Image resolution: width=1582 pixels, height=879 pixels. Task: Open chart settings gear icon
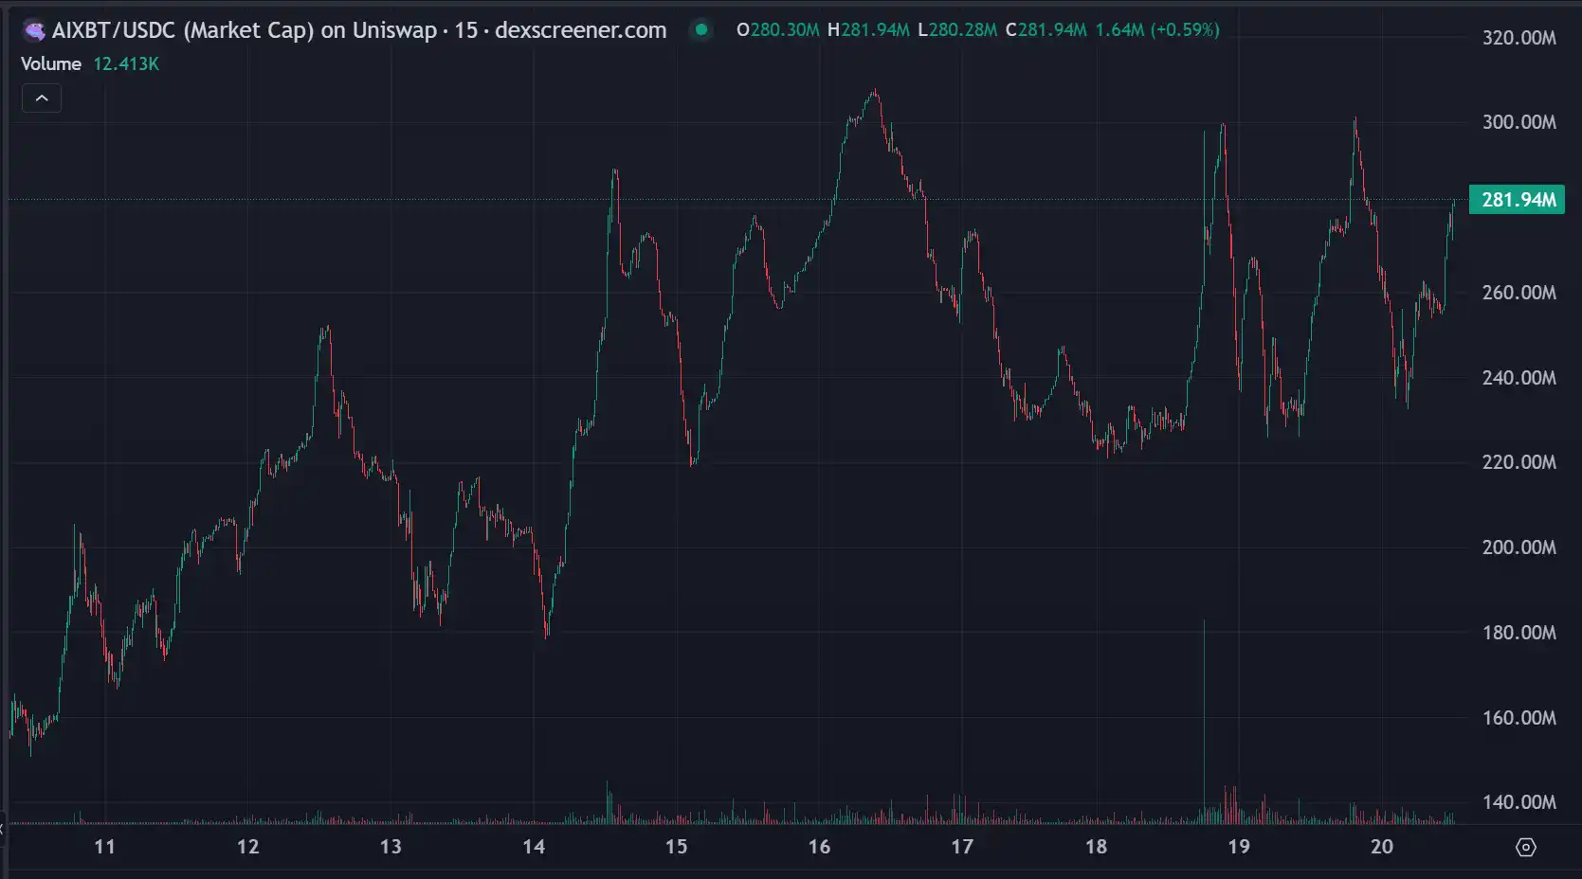point(1525,847)
